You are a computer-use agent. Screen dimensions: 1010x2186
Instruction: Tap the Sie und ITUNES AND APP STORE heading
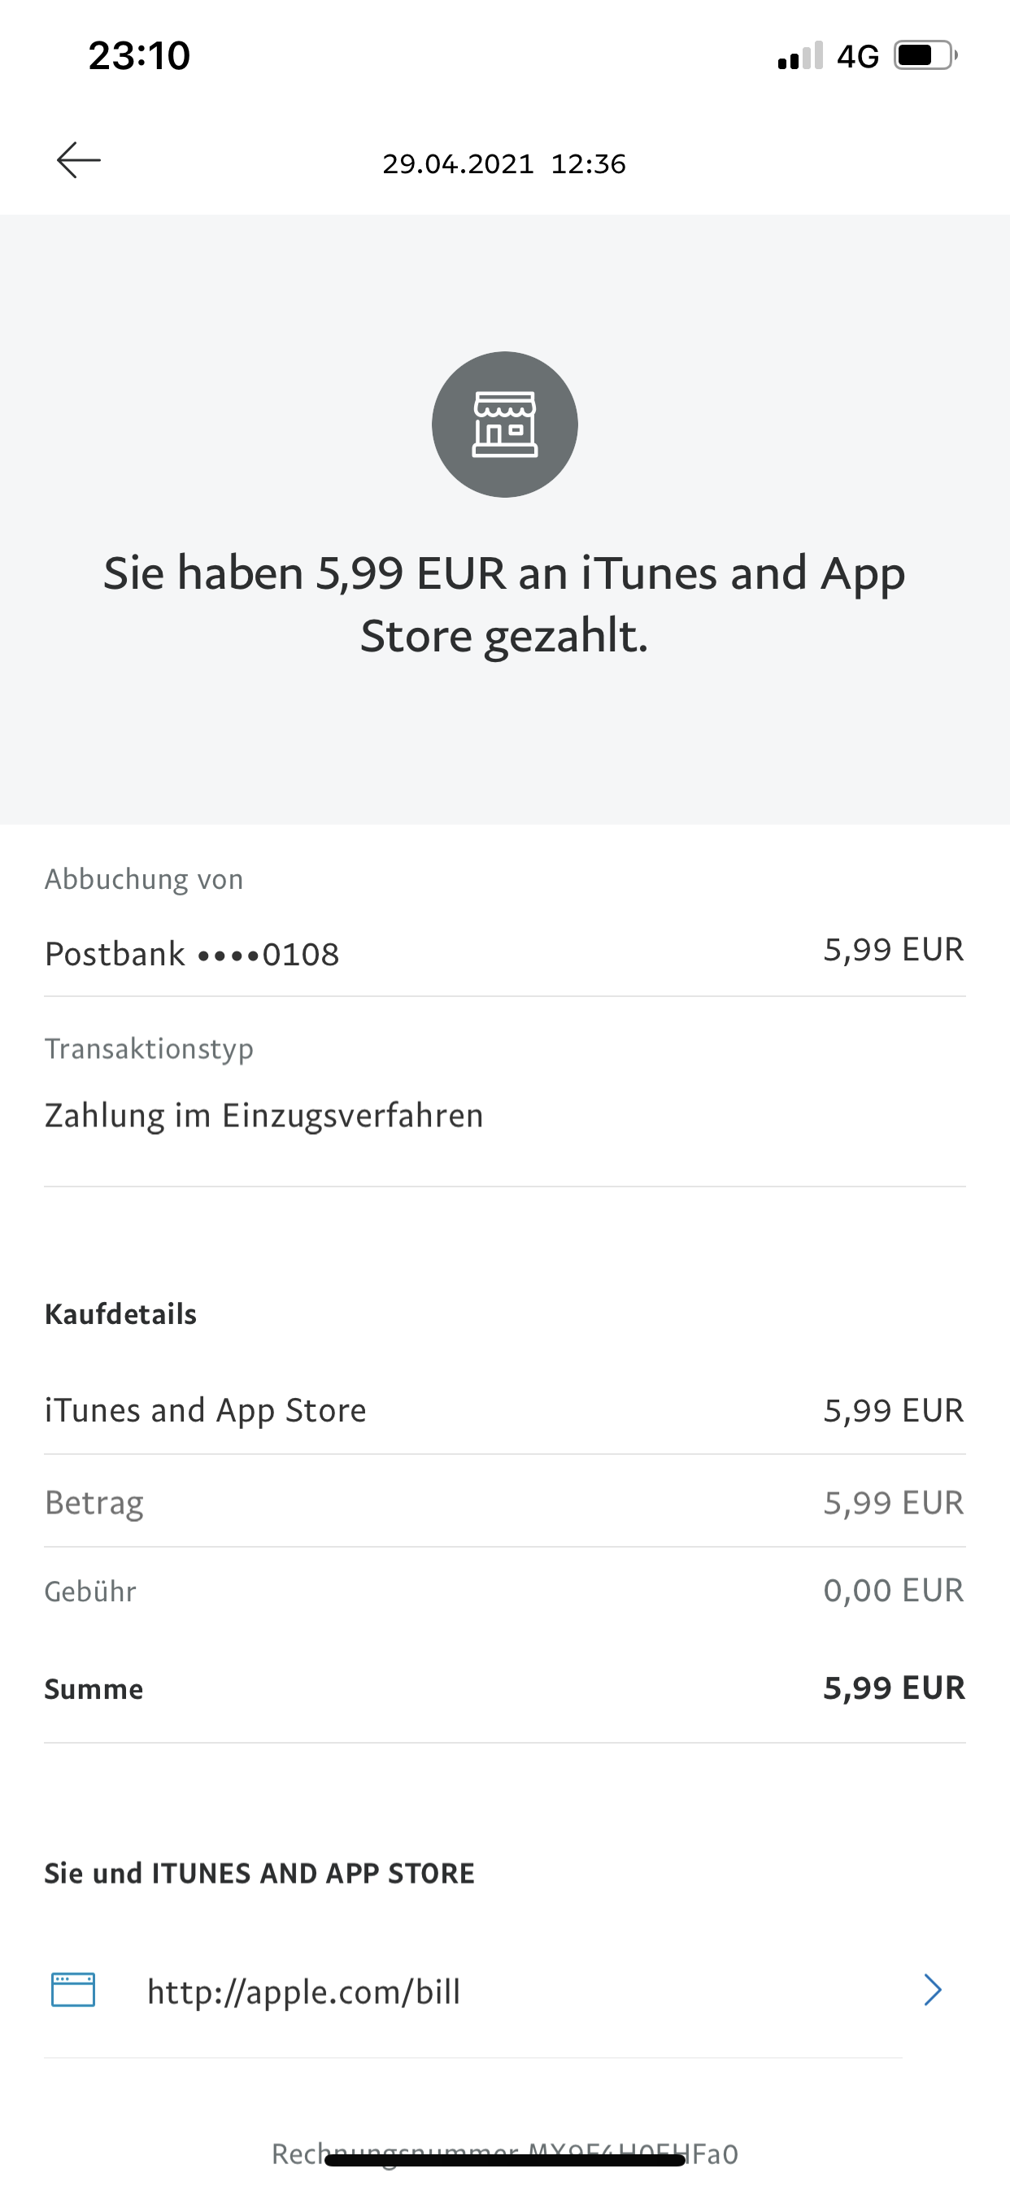point(259,1873)
